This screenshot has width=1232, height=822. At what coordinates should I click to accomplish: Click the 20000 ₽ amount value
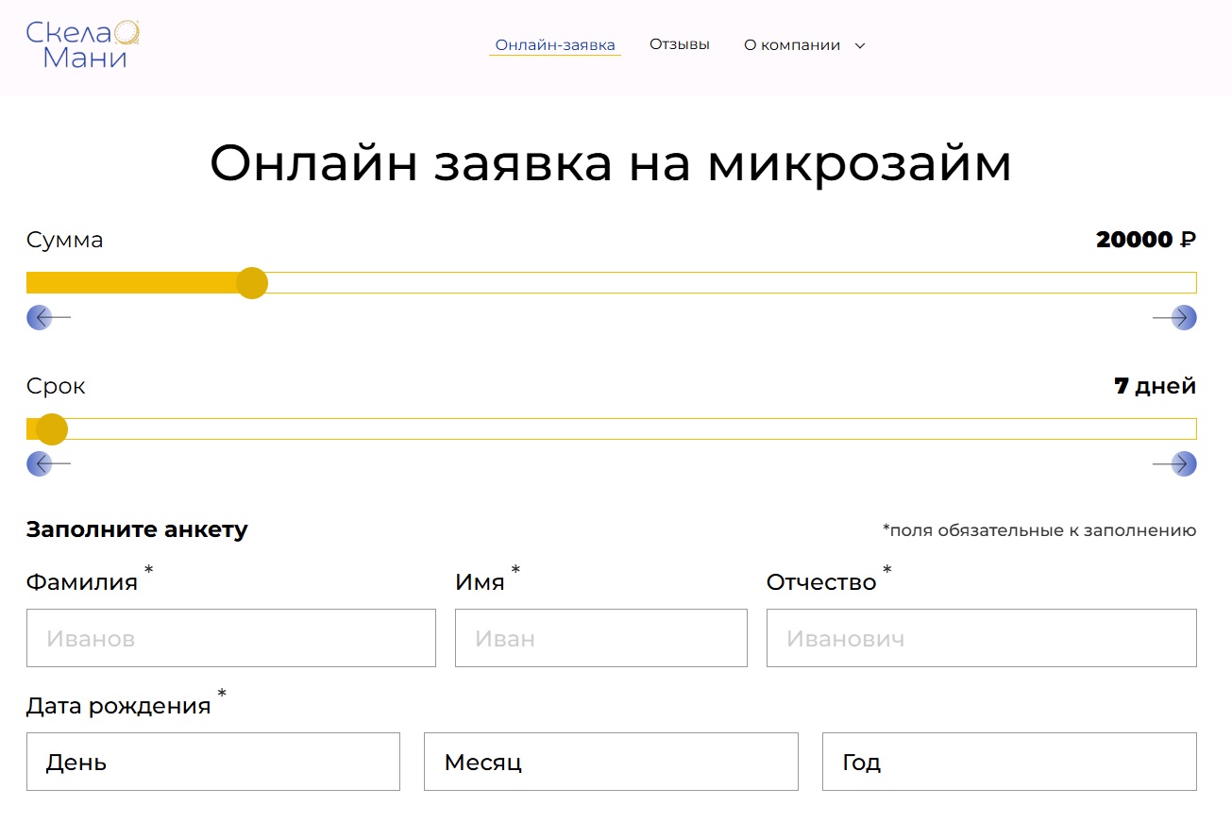tap(1146, 240)
